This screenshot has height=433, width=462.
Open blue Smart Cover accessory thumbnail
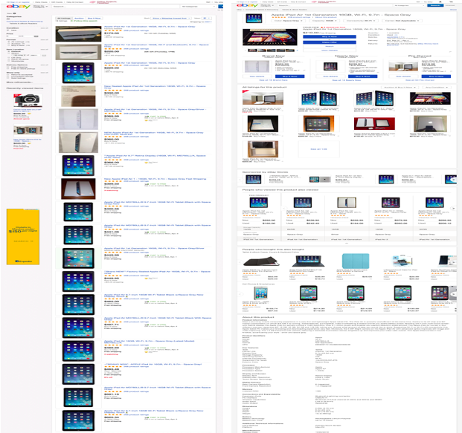point(356,261)
